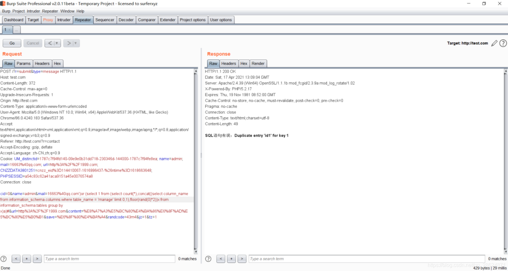The height and width of the screenshot is (271, 508).
Task: Go to previous match in request search
Action: pos(16,259)
